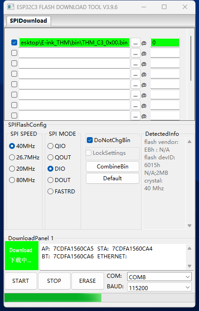Close the flash download tool window
The width and height of the screenshot is (199, 311).
[185, 7]
